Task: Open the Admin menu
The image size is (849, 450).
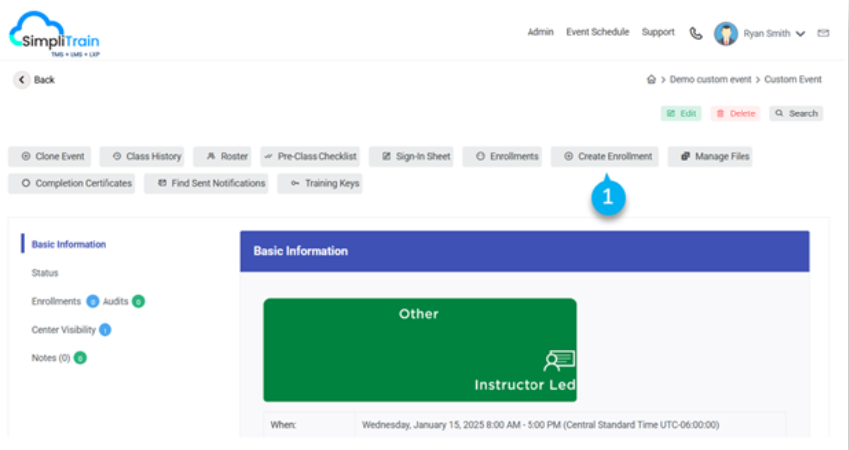Action: coord(540,32)
